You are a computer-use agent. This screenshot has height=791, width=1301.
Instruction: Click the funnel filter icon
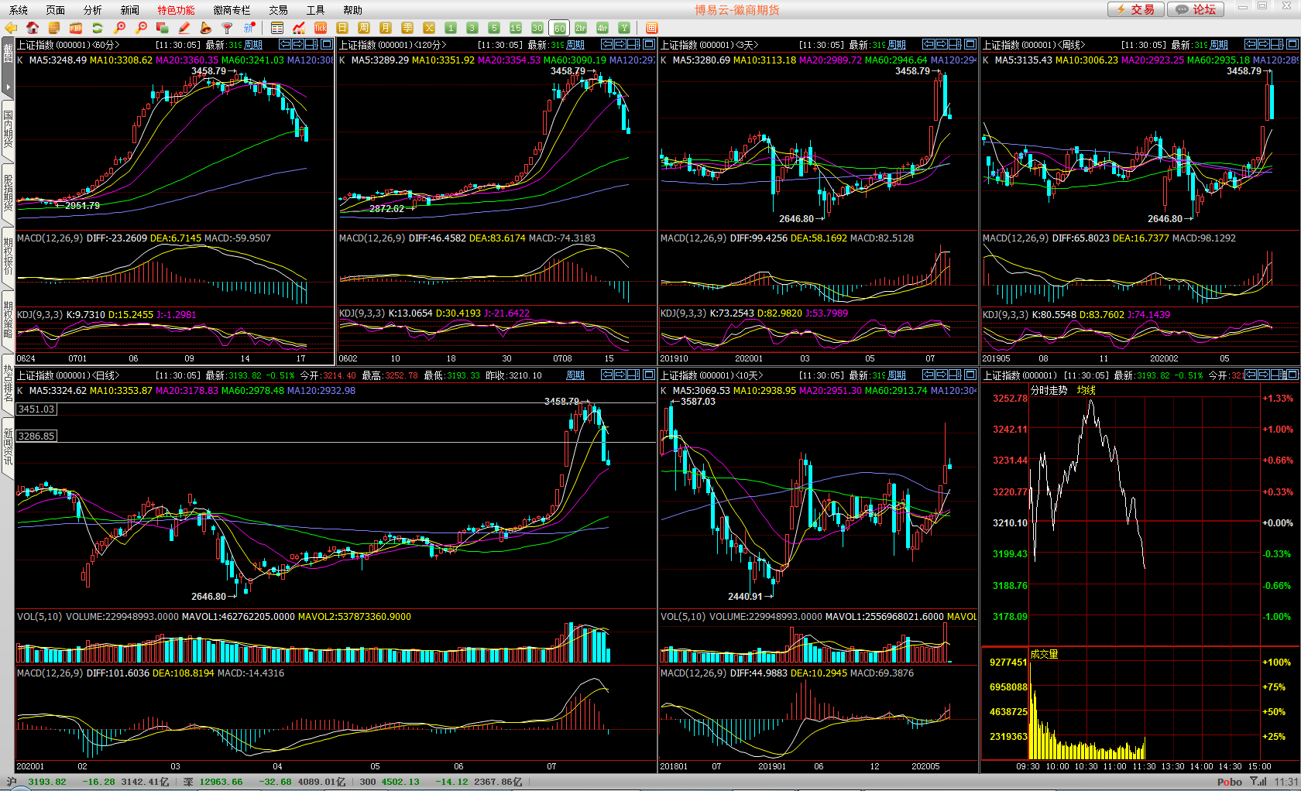point(228,28)
